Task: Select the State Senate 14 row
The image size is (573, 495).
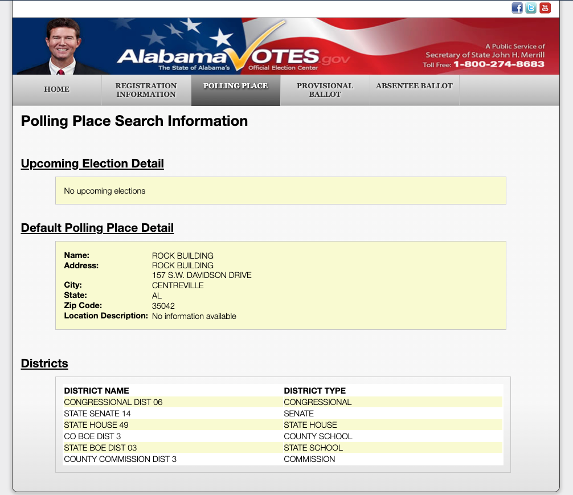Action: (283, 414)
